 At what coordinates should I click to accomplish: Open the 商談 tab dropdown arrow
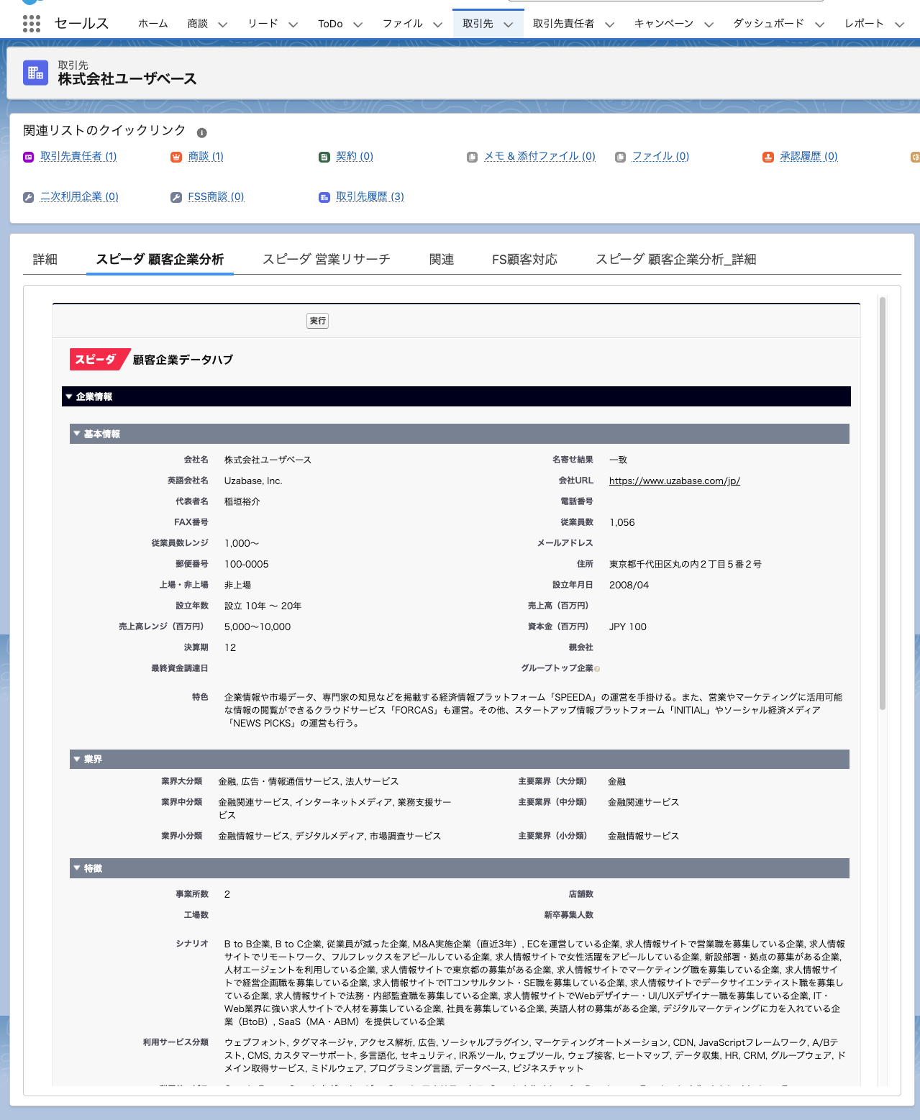click(223, 24)
